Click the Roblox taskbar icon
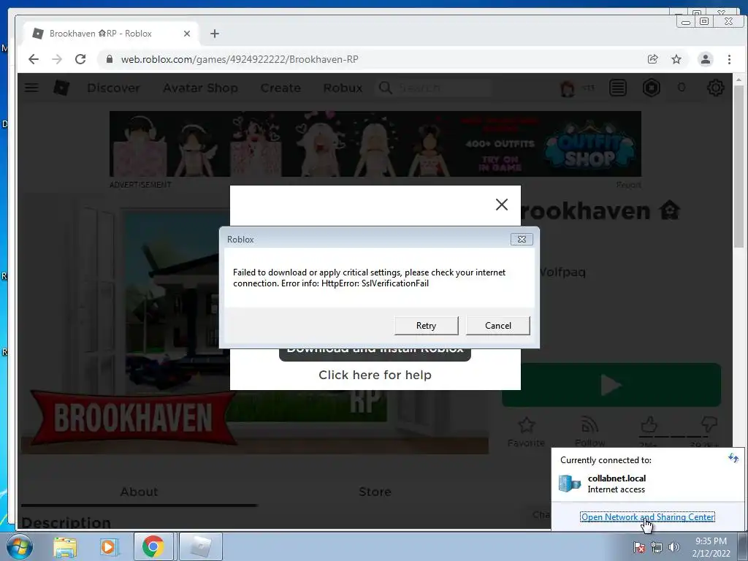 (201, 546)
